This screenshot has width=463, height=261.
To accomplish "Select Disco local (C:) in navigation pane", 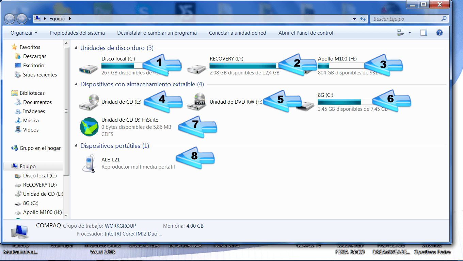I will (40, 175).
